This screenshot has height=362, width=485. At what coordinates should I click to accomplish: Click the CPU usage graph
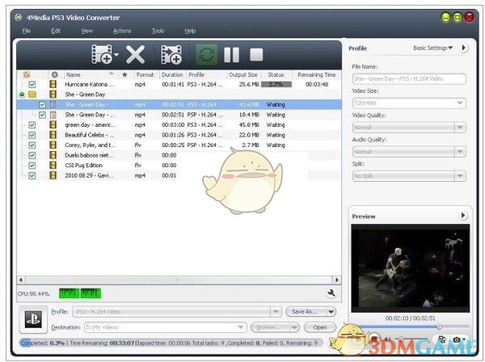coord(80,293)
